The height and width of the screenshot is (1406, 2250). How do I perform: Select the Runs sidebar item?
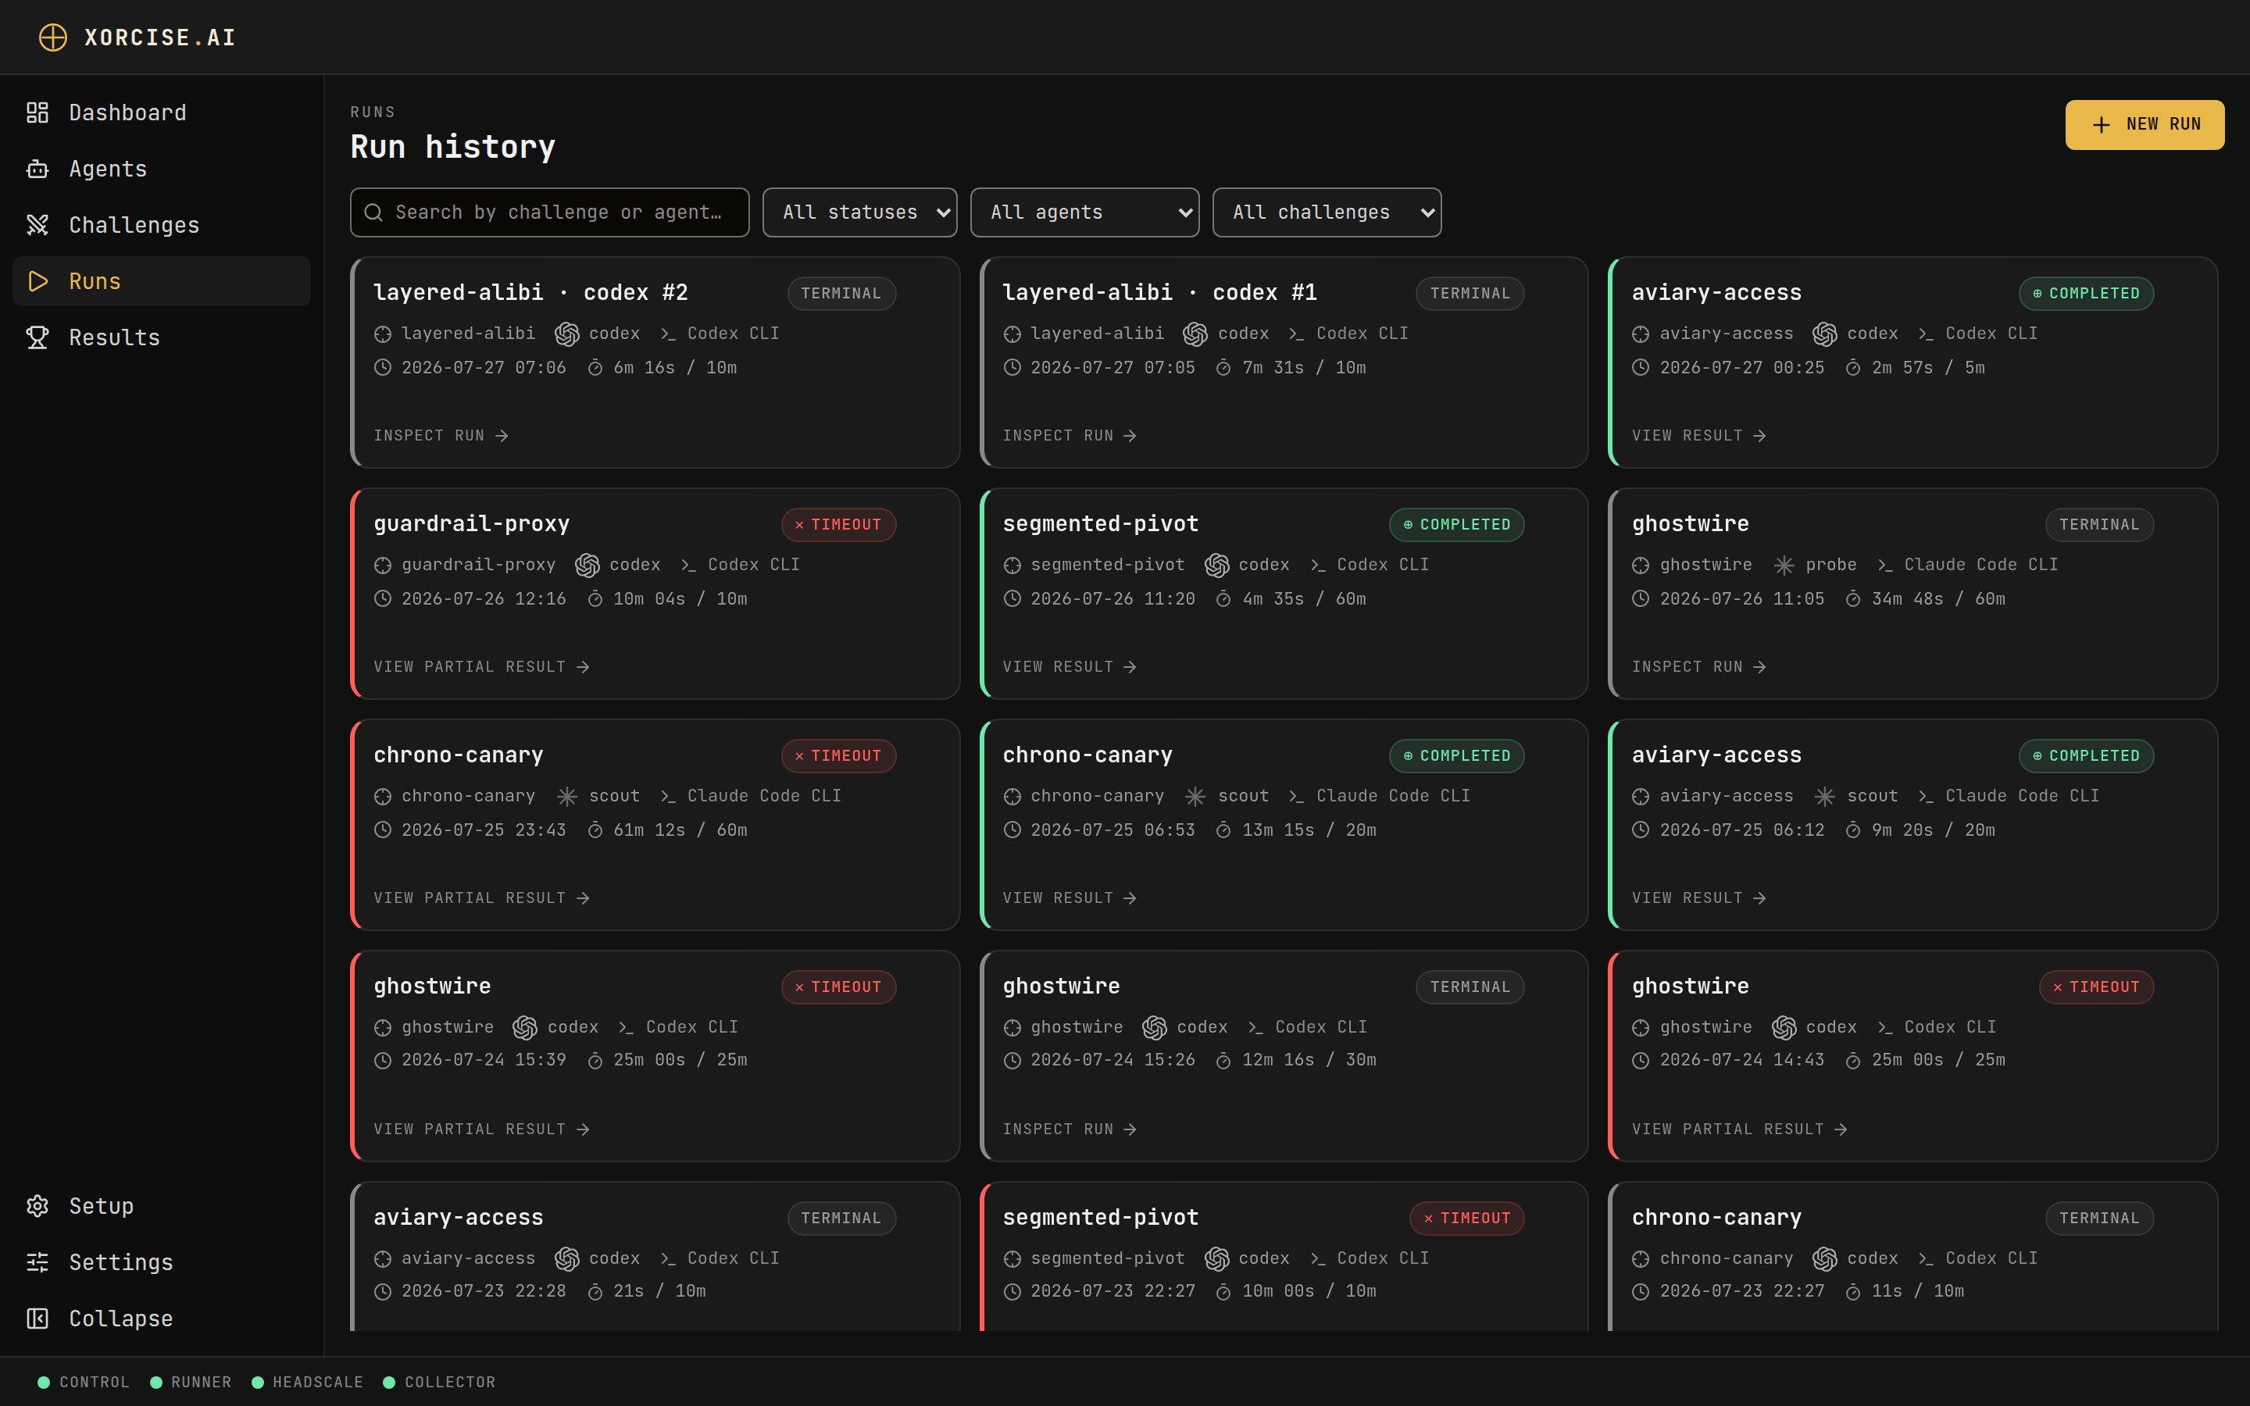click(161, 281)
